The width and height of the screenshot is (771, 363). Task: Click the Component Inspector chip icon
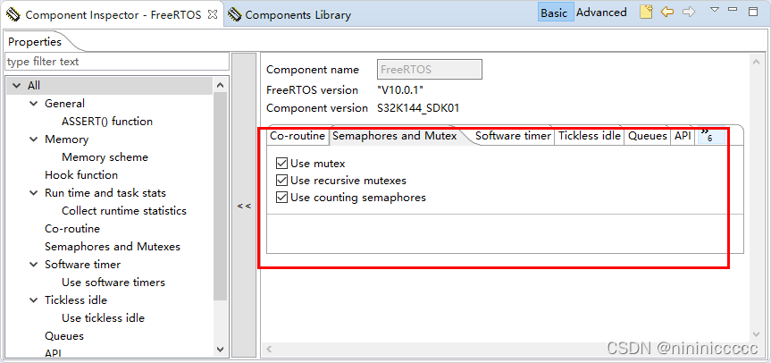click(x=13, y=15)
